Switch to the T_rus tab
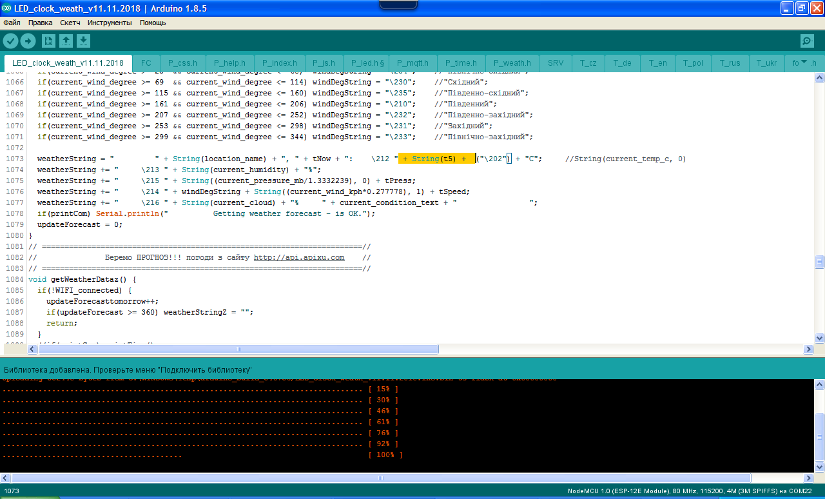825x499 pixels. (730, 63)
